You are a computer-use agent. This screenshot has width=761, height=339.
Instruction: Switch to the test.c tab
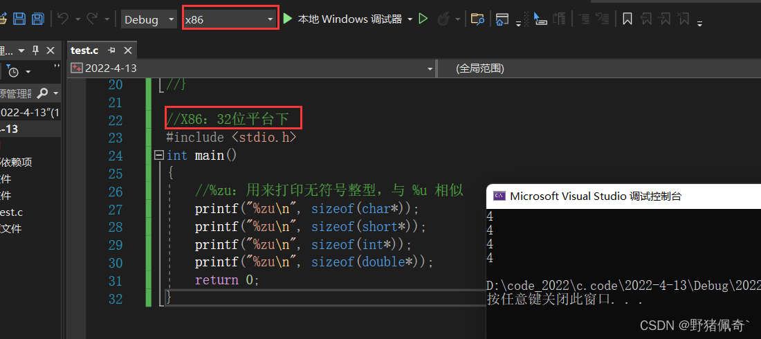pyautogui.click(x=84, y=51)
